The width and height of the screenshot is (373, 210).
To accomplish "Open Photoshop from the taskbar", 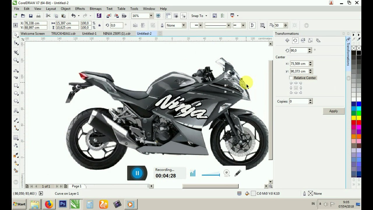I will [x=62, y=204].
